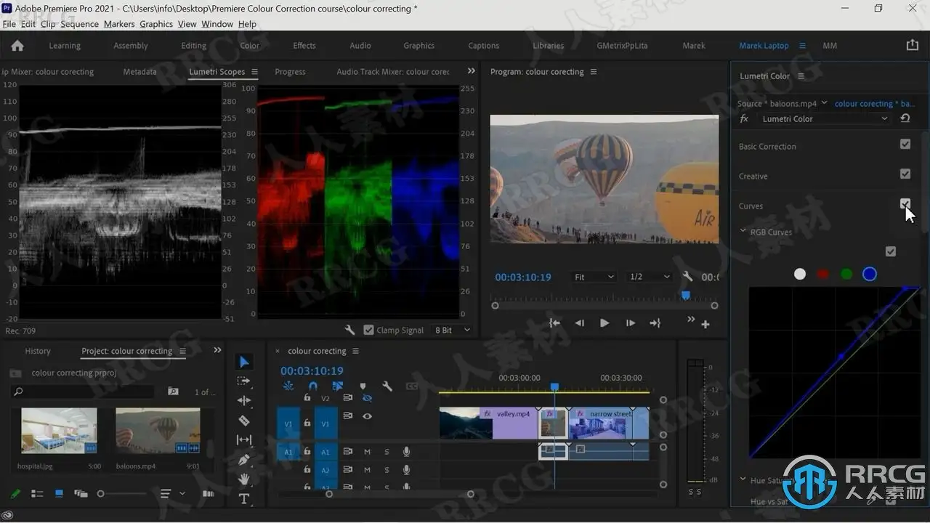
Task: Reset the Lumetri Color effect
Action: pos(905,118)
